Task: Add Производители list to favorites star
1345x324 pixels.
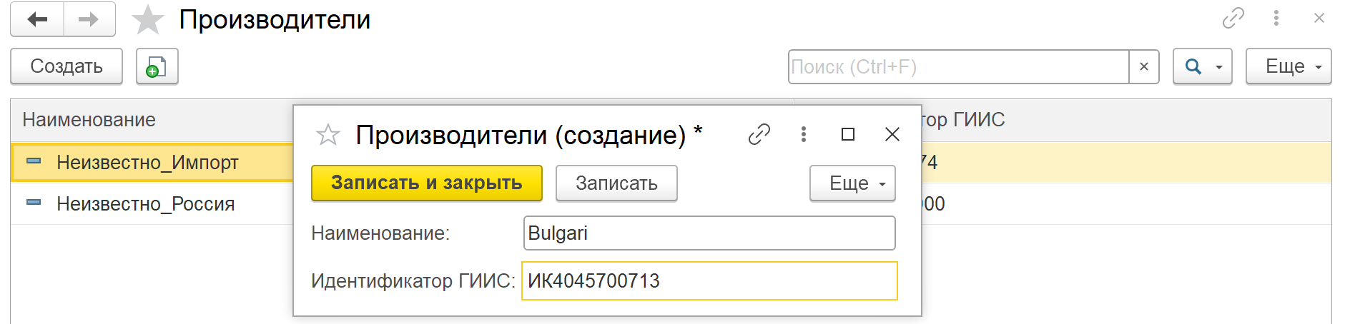Action: coord(148,19)
